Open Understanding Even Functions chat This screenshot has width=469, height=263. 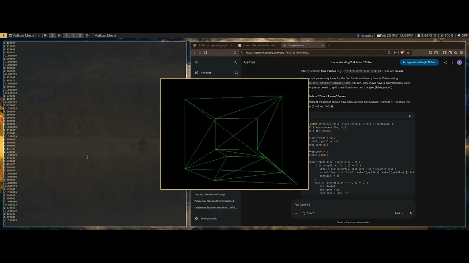215,207
